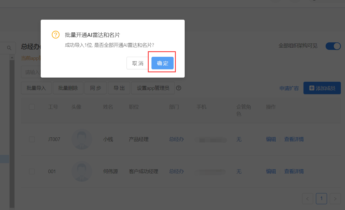Screen dimensions: 345x210
Task: Click the 手机 column header
Action: [x=201, y=107]
